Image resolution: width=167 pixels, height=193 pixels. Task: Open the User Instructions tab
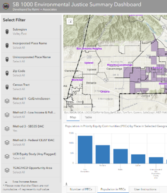(145, 189)
